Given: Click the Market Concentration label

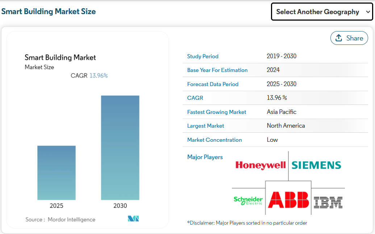Looking at the screenshot, I should (x=214, y=140).
